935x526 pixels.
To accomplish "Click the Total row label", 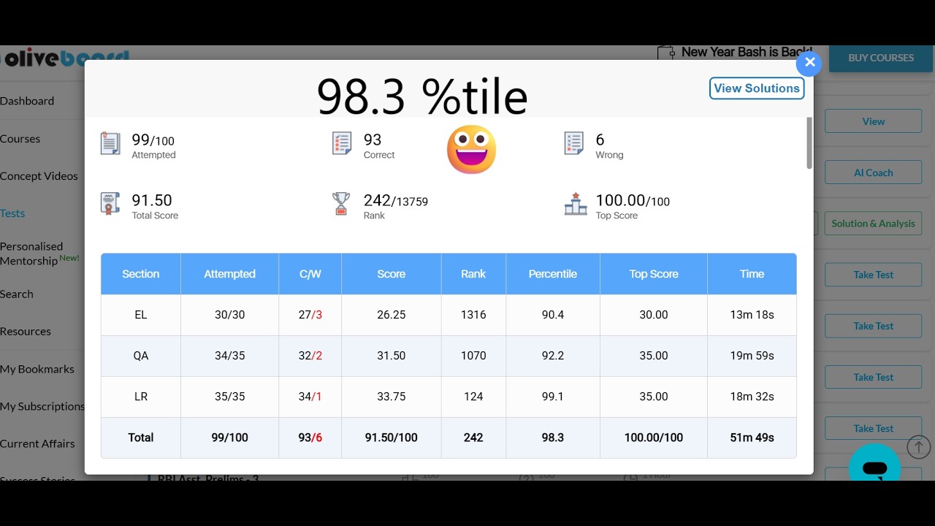I will pos(141,438).
